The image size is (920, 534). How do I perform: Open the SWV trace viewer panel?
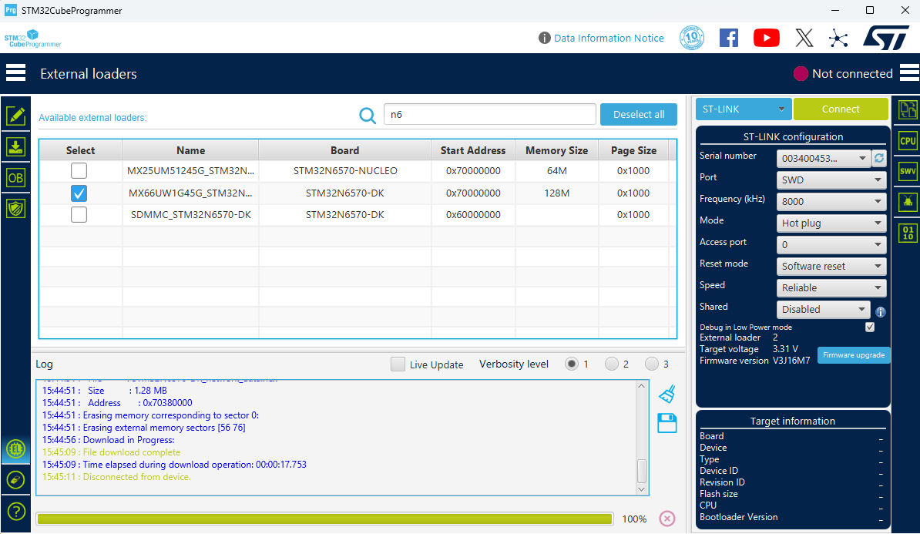907,171
